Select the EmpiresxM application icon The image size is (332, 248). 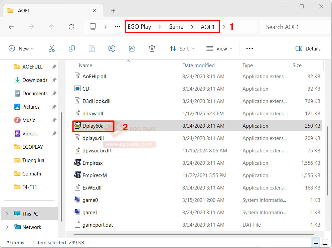tap(77, 175)
